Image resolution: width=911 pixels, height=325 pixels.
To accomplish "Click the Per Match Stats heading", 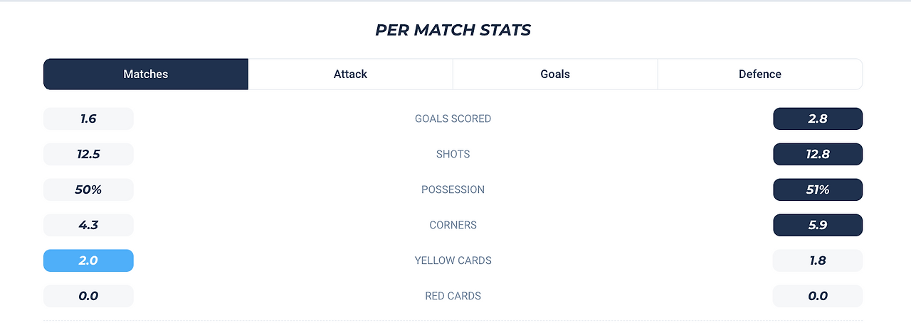I will pyautogui.click(x=453, y=31).
